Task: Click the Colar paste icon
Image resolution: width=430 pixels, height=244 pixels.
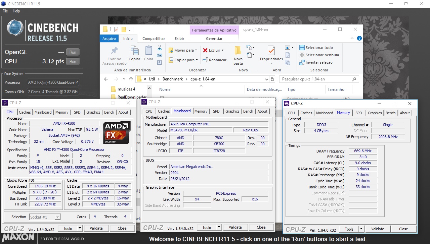Action: coord(149,53)
